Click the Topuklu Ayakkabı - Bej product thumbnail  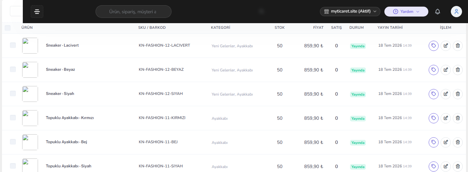[30, 142]
